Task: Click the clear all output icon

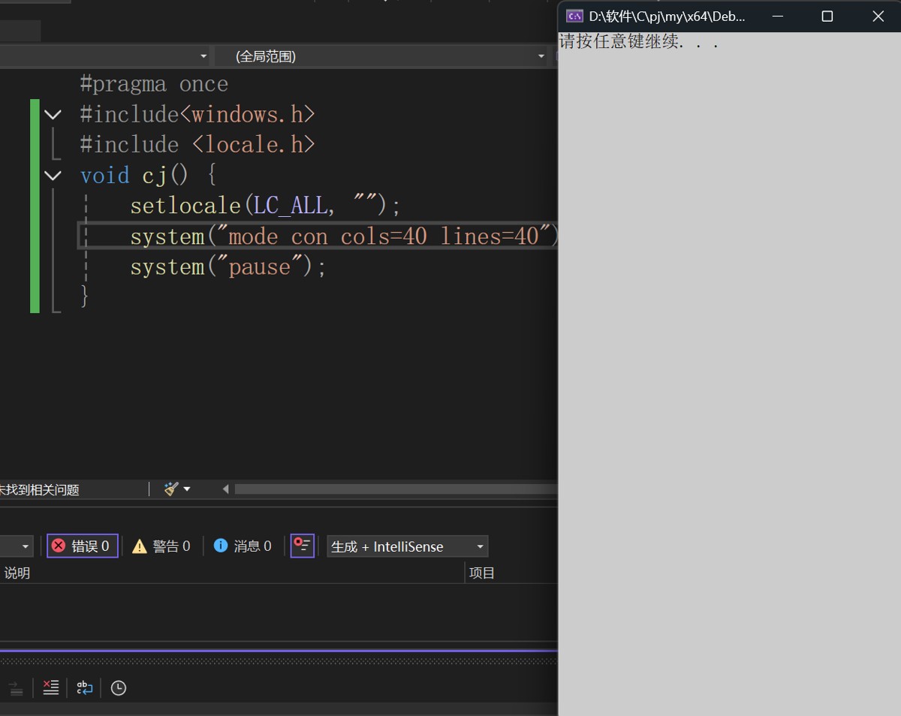Action: click(x=50, y=687)
